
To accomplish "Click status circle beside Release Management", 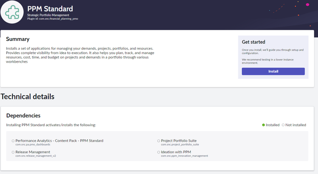I will (x=13, y=152).
